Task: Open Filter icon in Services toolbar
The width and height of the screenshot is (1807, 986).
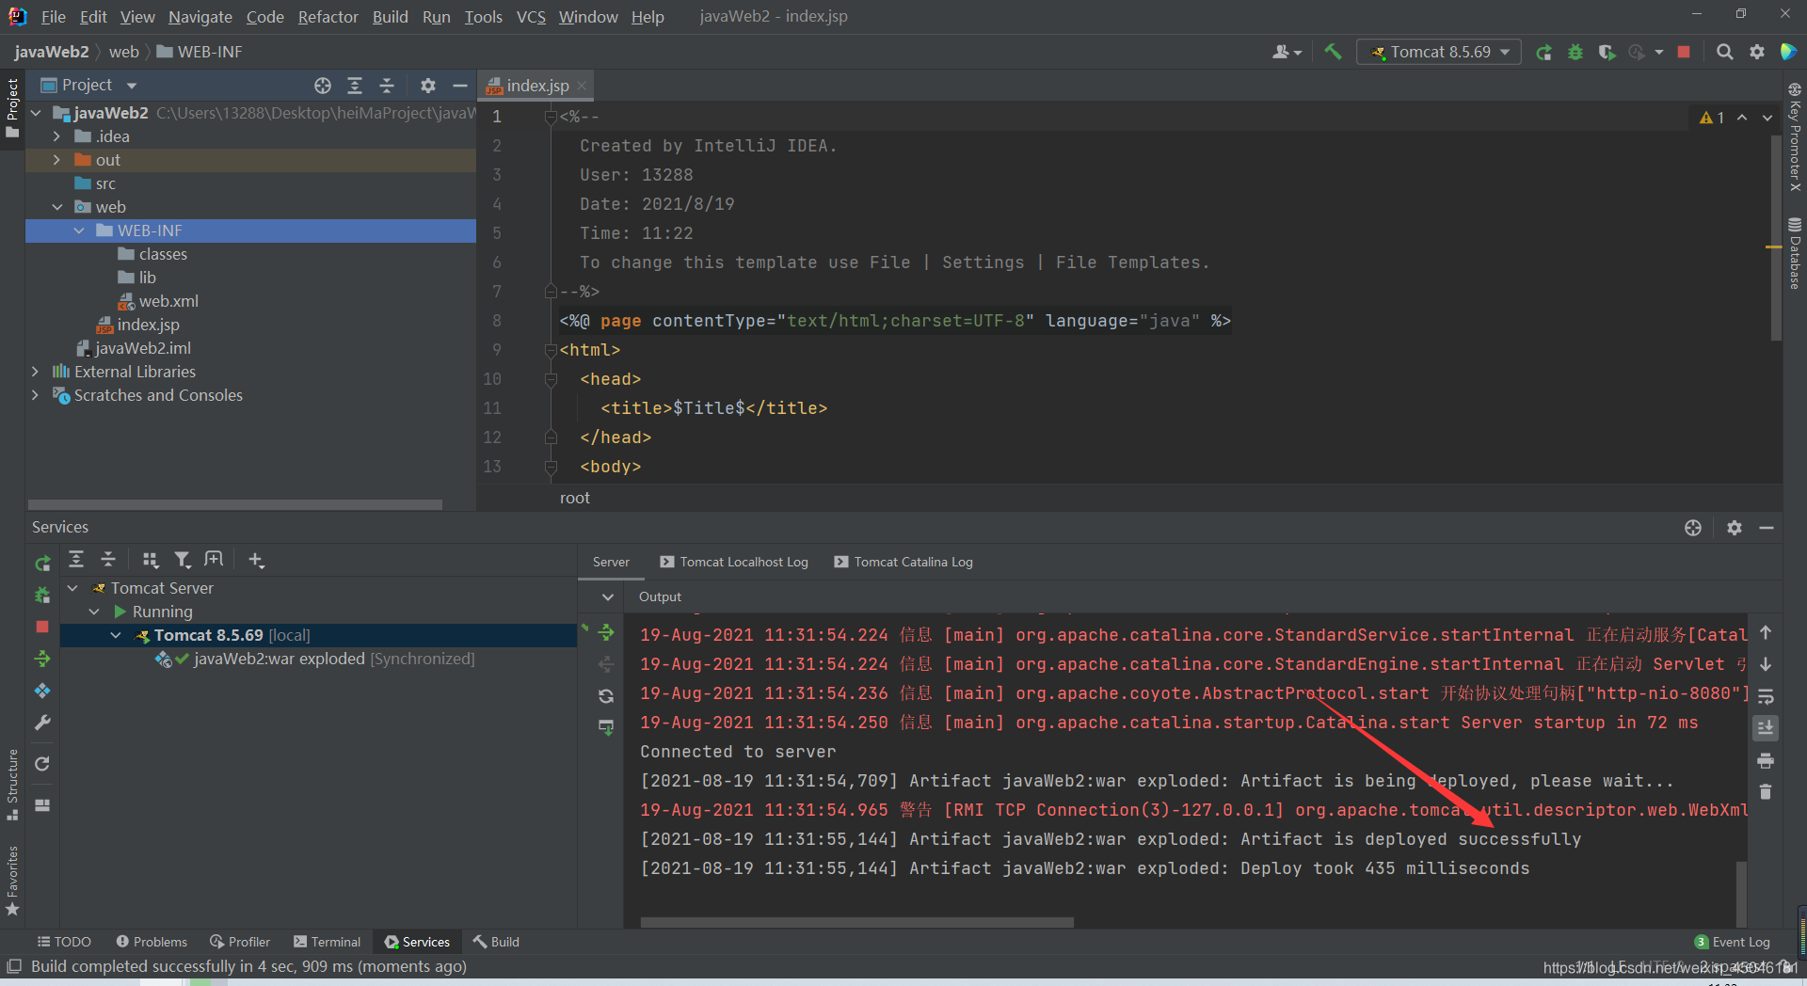Action: (183, 560)
